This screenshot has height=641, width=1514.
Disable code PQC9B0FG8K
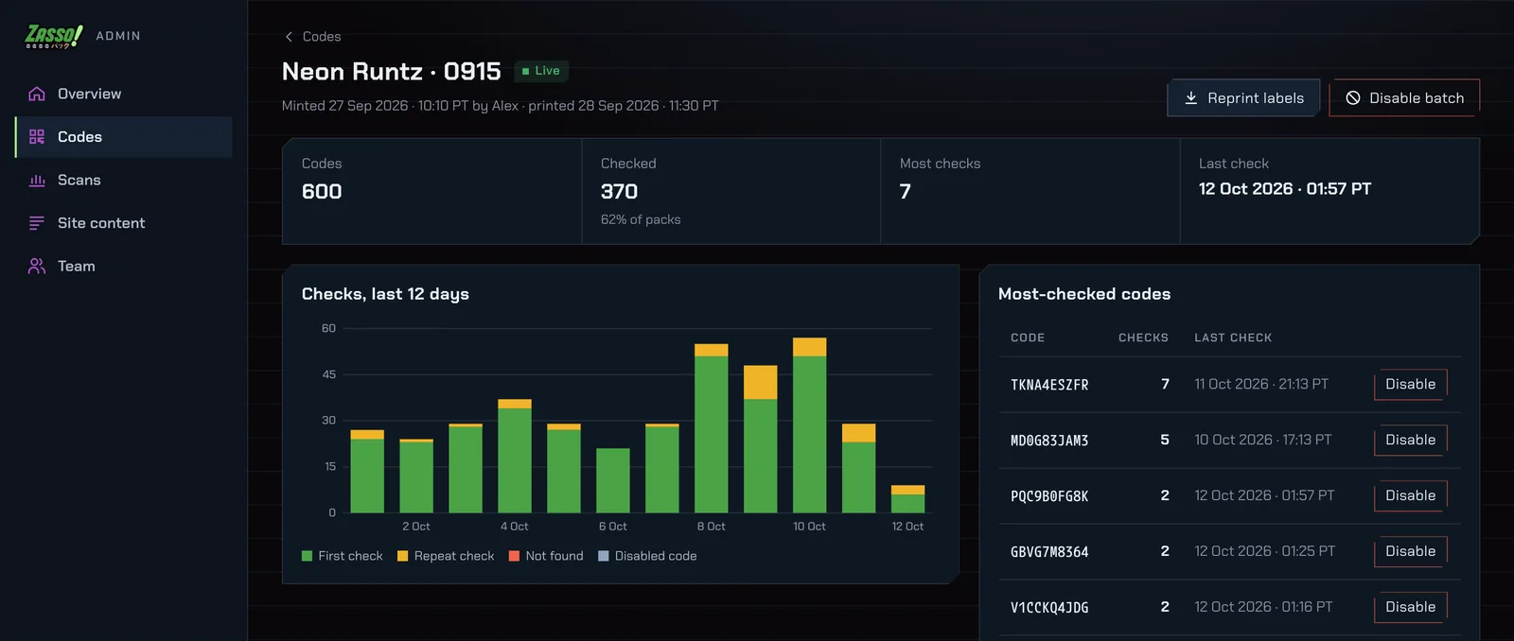point(1410,496)
